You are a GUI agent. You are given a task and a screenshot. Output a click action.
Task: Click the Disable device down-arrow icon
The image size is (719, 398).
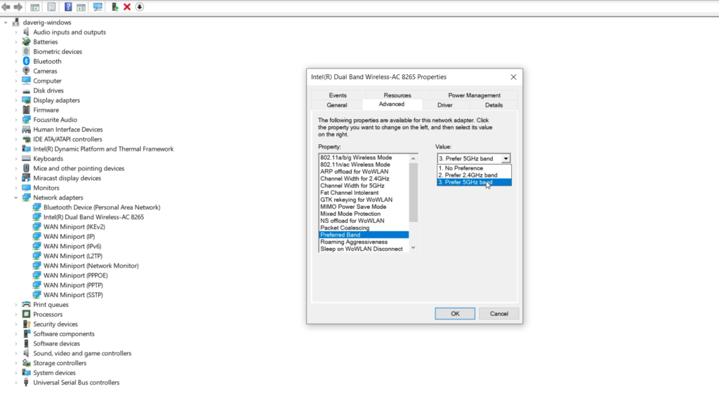(140, 7)
